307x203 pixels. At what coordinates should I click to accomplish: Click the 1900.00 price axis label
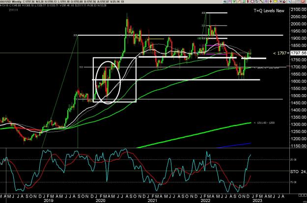299,38
